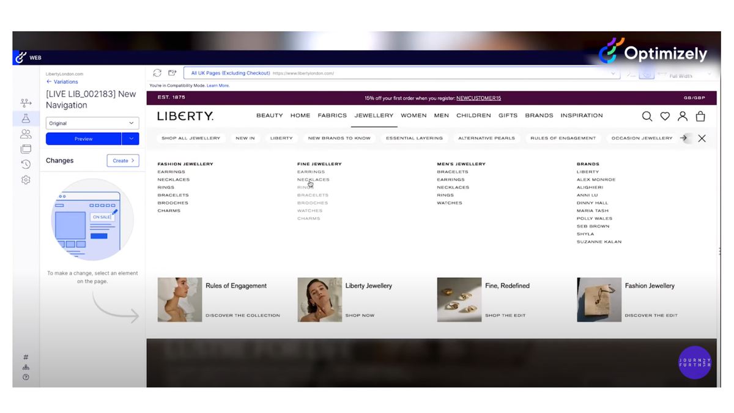This screenshot has height=413, width=734.
Task: Open Fashion Jewellery EARRINGS link
Action: [171, 172]
